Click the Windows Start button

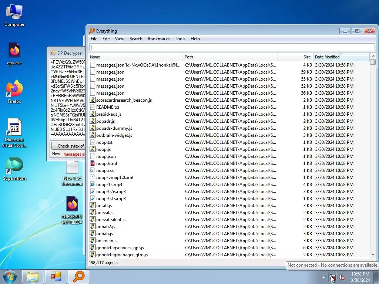(x=10, y=277)
